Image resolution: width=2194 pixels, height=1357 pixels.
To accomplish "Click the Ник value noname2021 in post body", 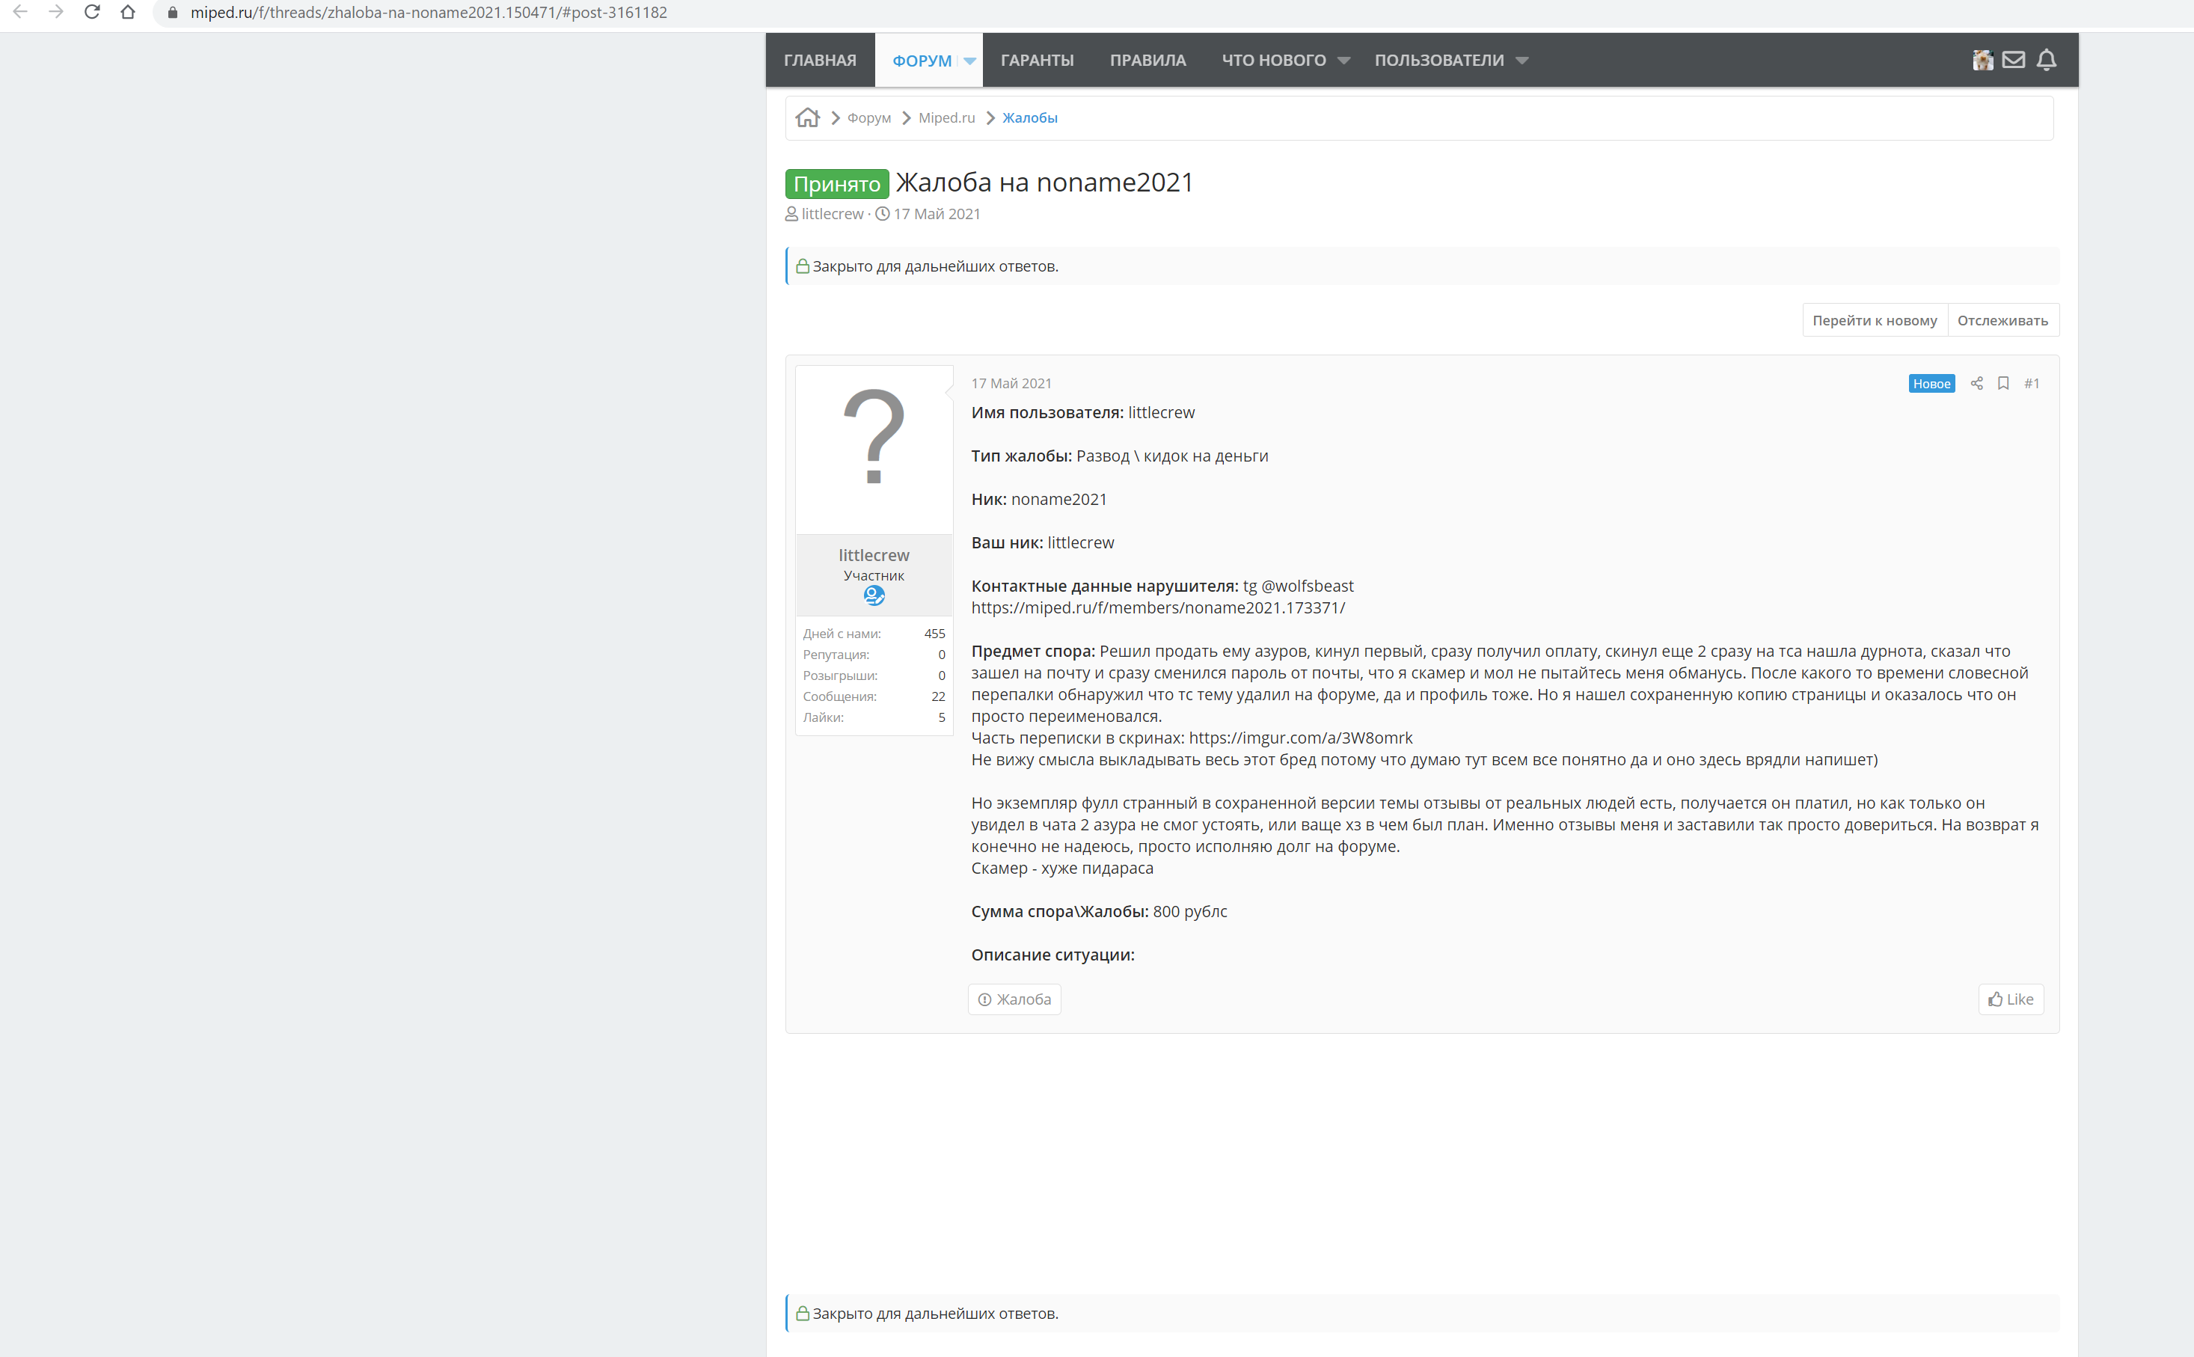I will coord(1059,499).
